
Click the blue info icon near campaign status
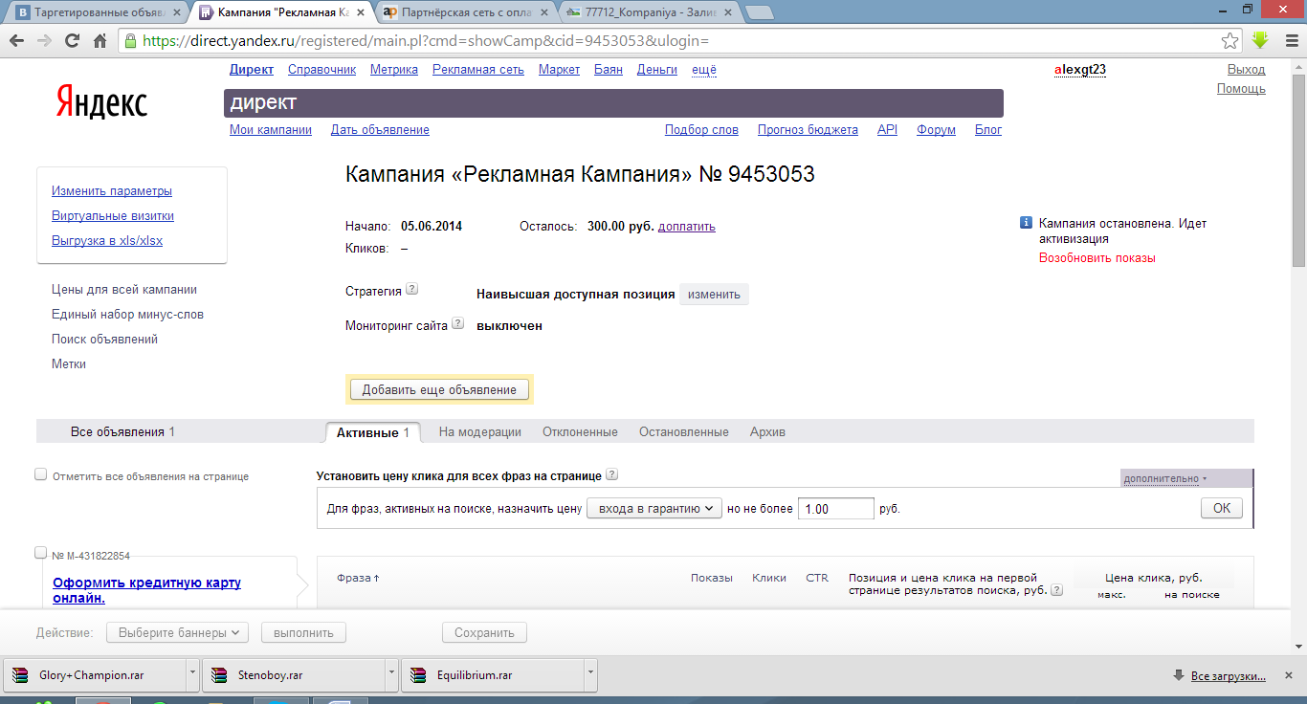(1026, 223)
